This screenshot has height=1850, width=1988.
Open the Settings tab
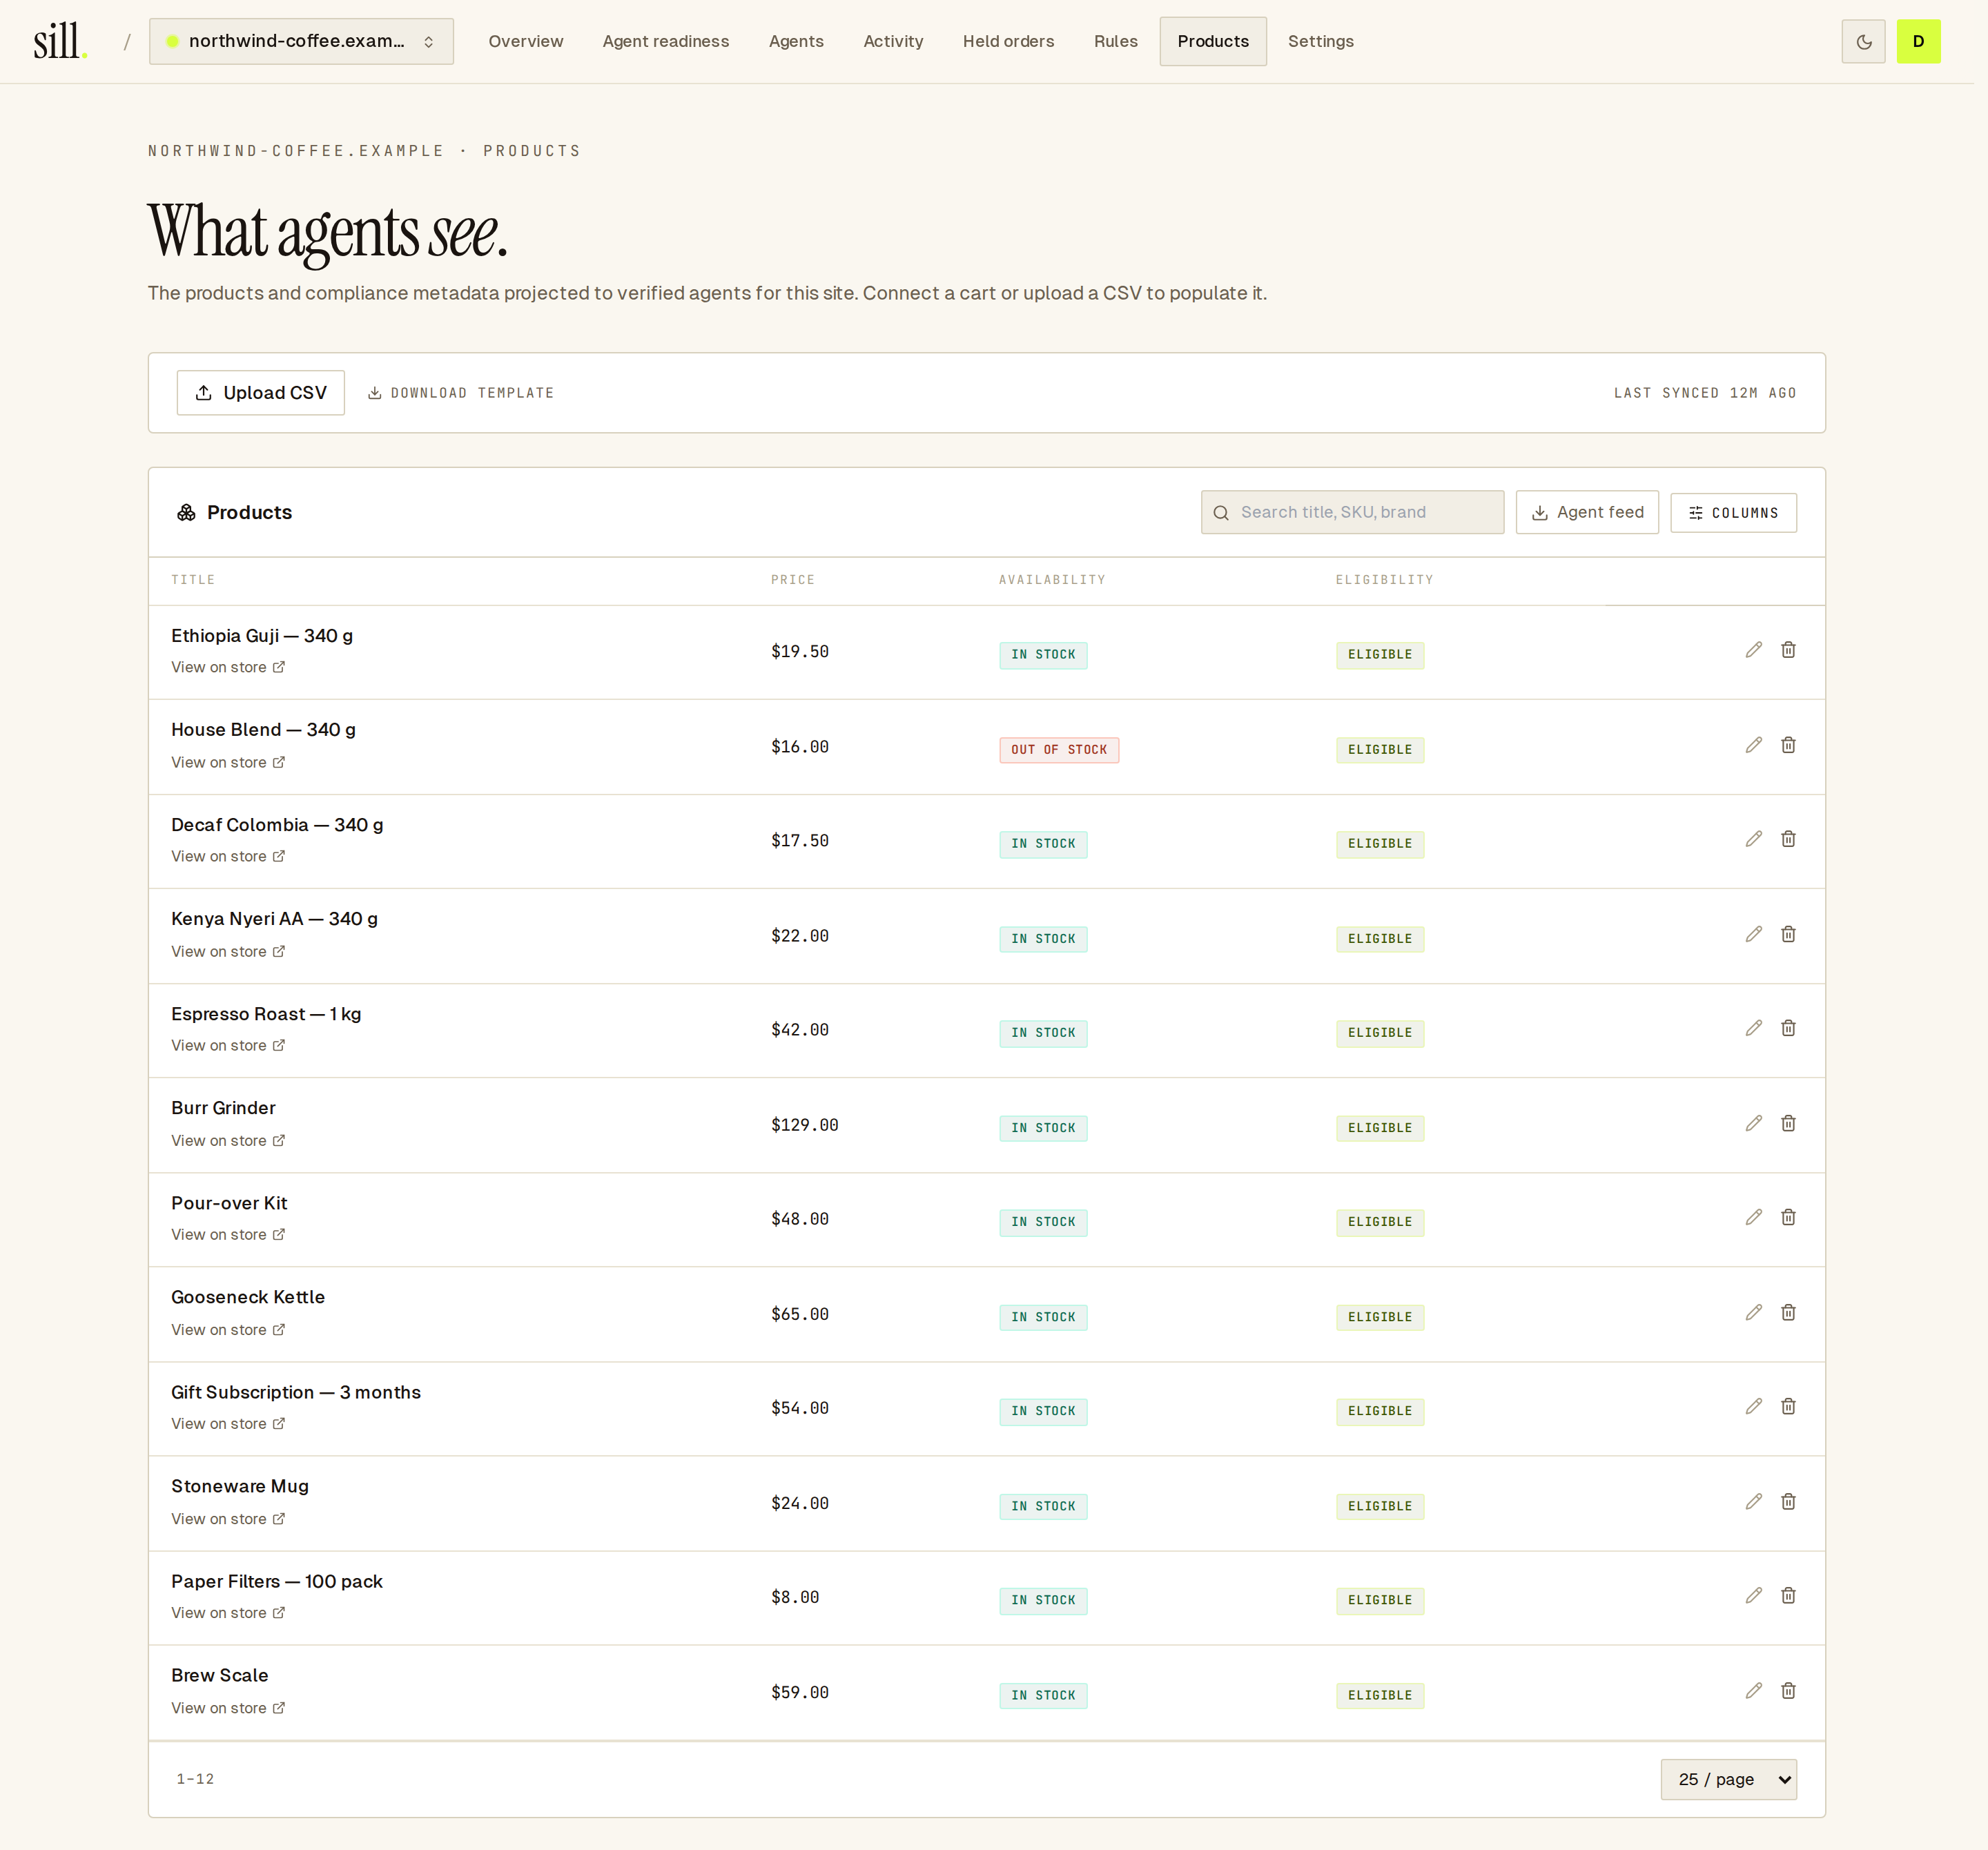1320,41
